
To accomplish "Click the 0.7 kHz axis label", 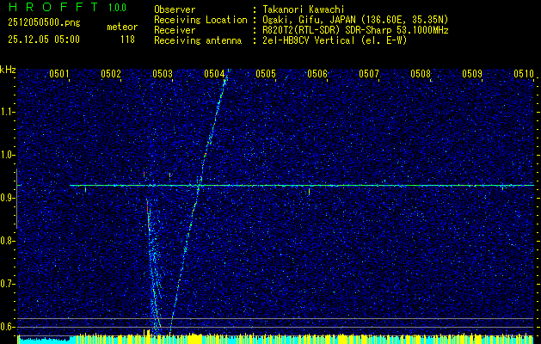I will (7, 284).
